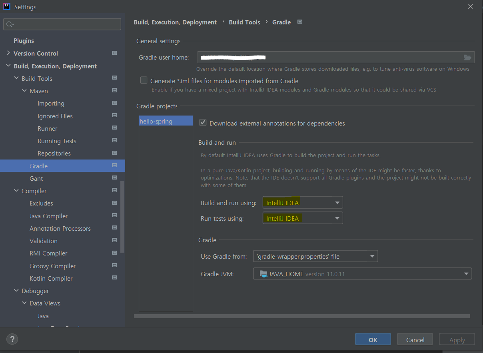The width and height of the screenshot is (483, 353).
Task: Click the project-level icon next to Gant
Action: pos(114,178)
